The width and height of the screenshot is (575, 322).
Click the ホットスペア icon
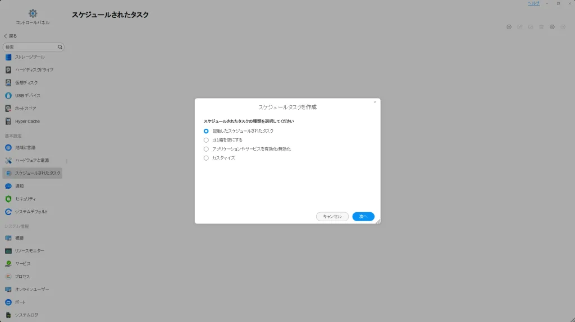point(8,108)
